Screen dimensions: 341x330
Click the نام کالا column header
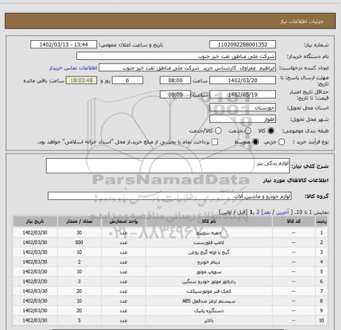click(209, 222)
